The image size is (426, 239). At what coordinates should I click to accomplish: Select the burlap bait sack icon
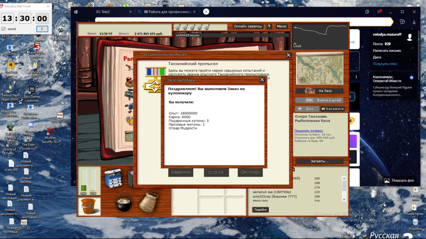click(149, 202)
